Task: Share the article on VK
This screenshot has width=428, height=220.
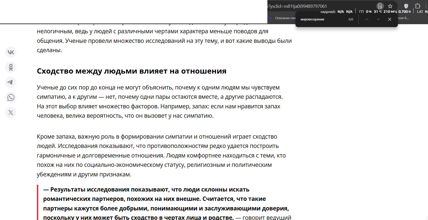Action: (11, 52)
